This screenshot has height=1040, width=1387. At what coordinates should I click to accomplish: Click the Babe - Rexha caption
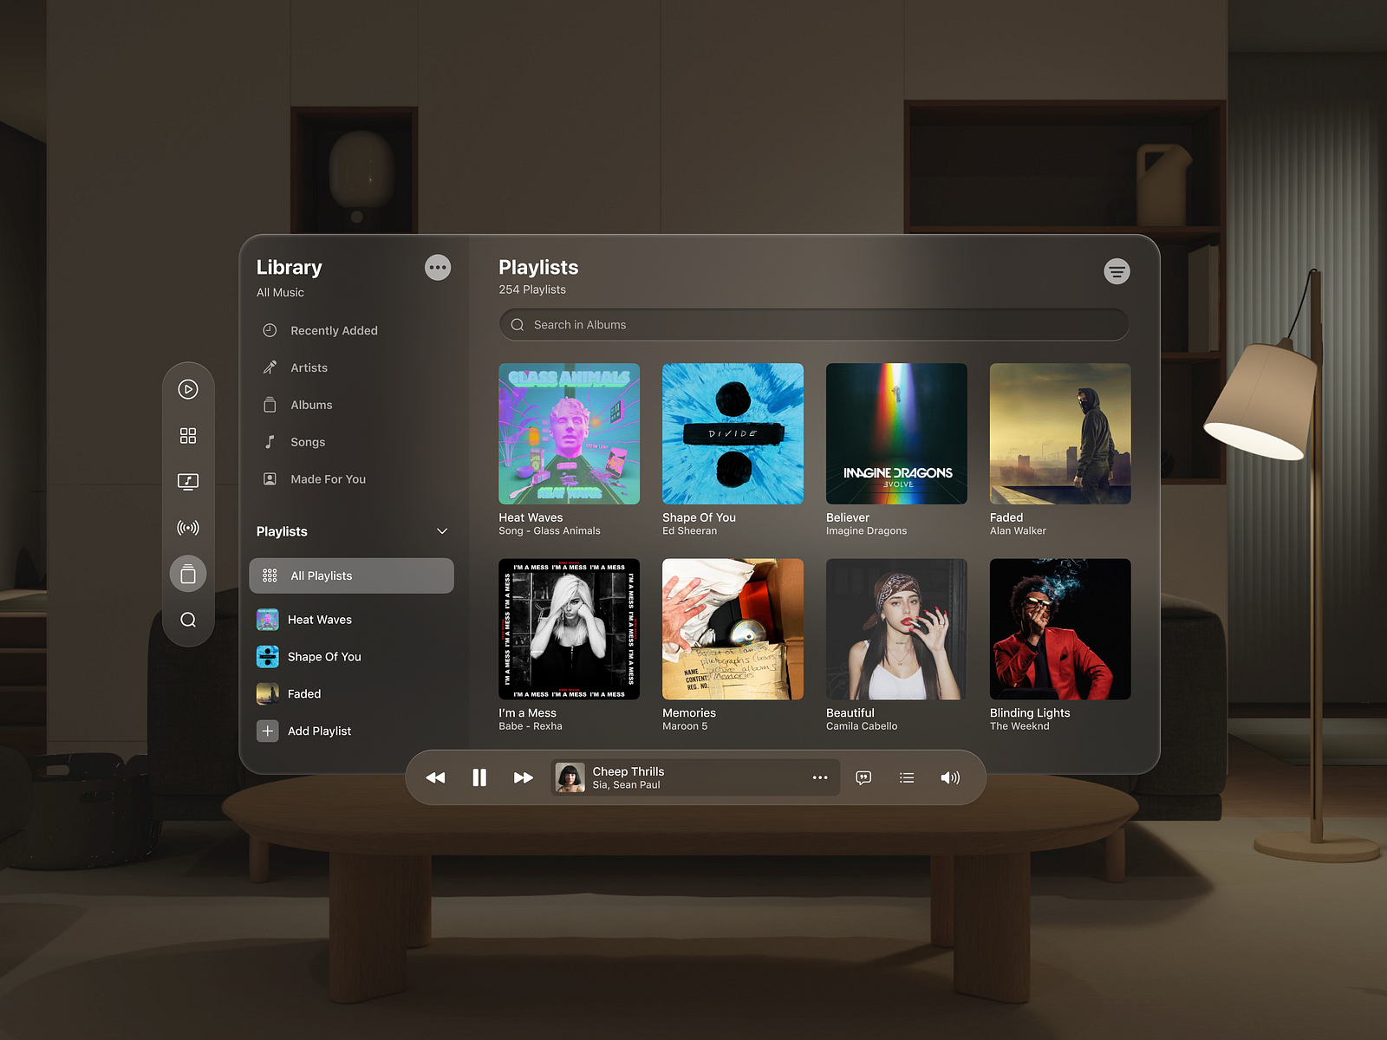(x=530, y=726)
